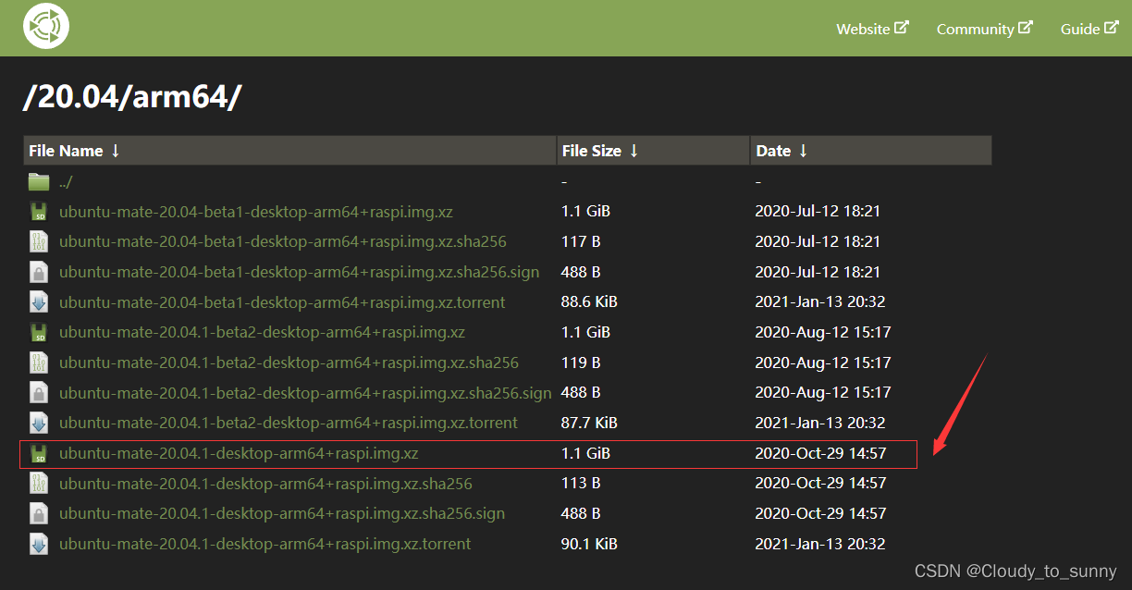Click the 2020-Oct-29 14:57 date of desktop img.xz
The width and height of the screenshot is (1132, 590).
pos(820,453)
